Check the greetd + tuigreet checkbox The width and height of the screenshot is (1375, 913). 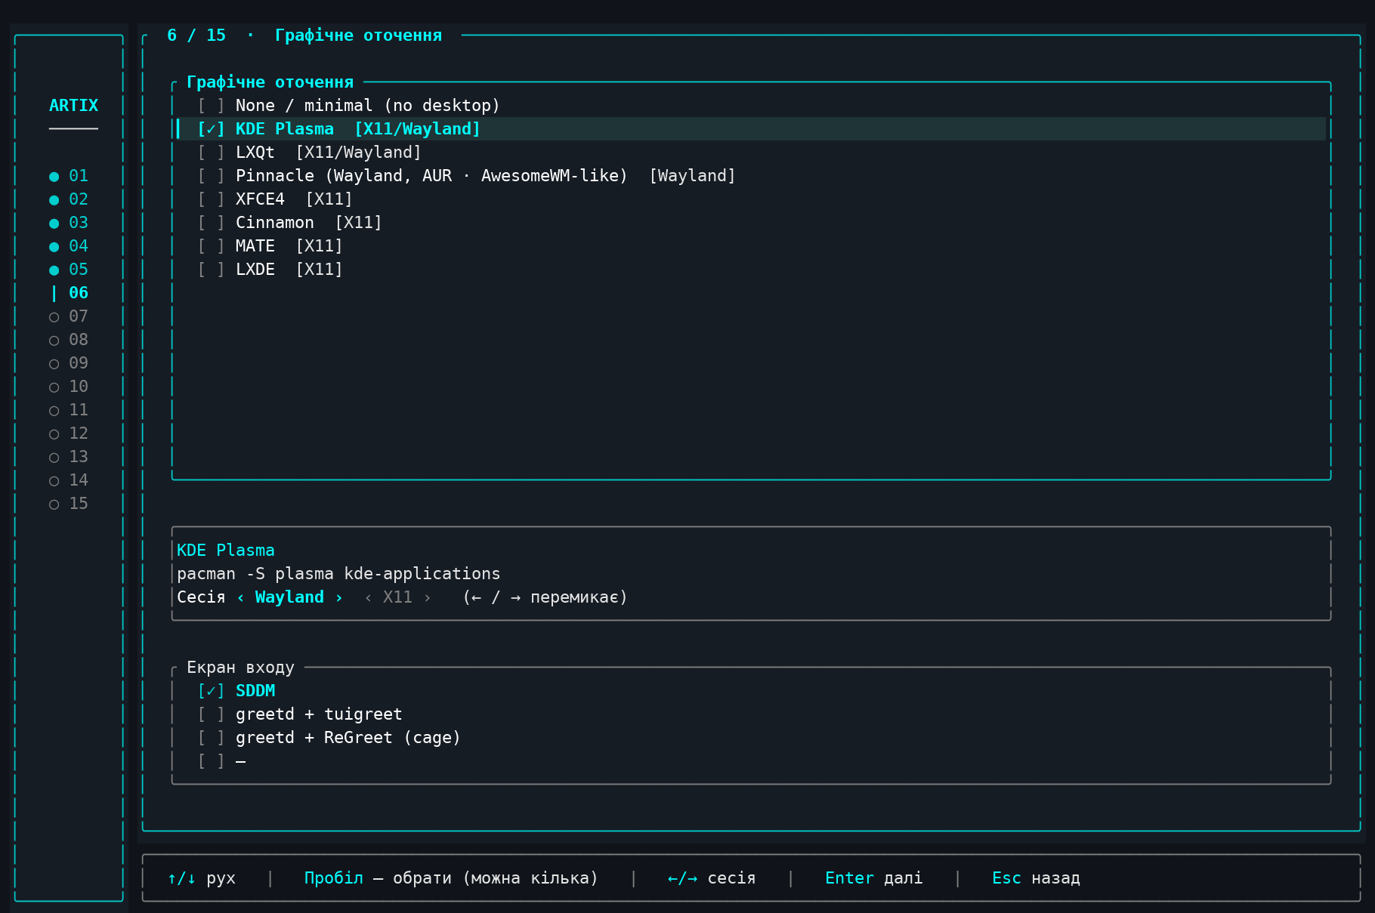click(x=211, y=714)
